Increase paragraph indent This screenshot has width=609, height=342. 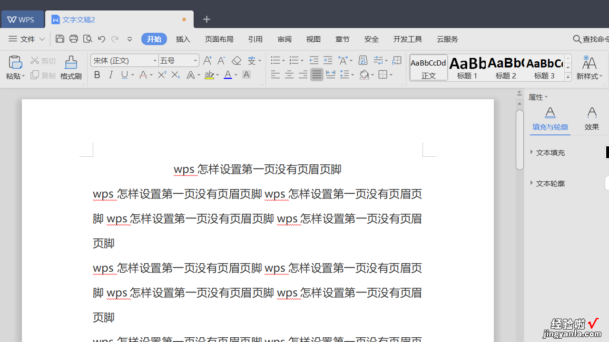coord(328,60)
